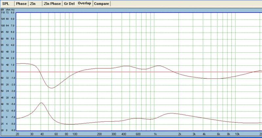262x138 pixels.
Task: Click the 300 frequency axis label
Action: (114, 134)
